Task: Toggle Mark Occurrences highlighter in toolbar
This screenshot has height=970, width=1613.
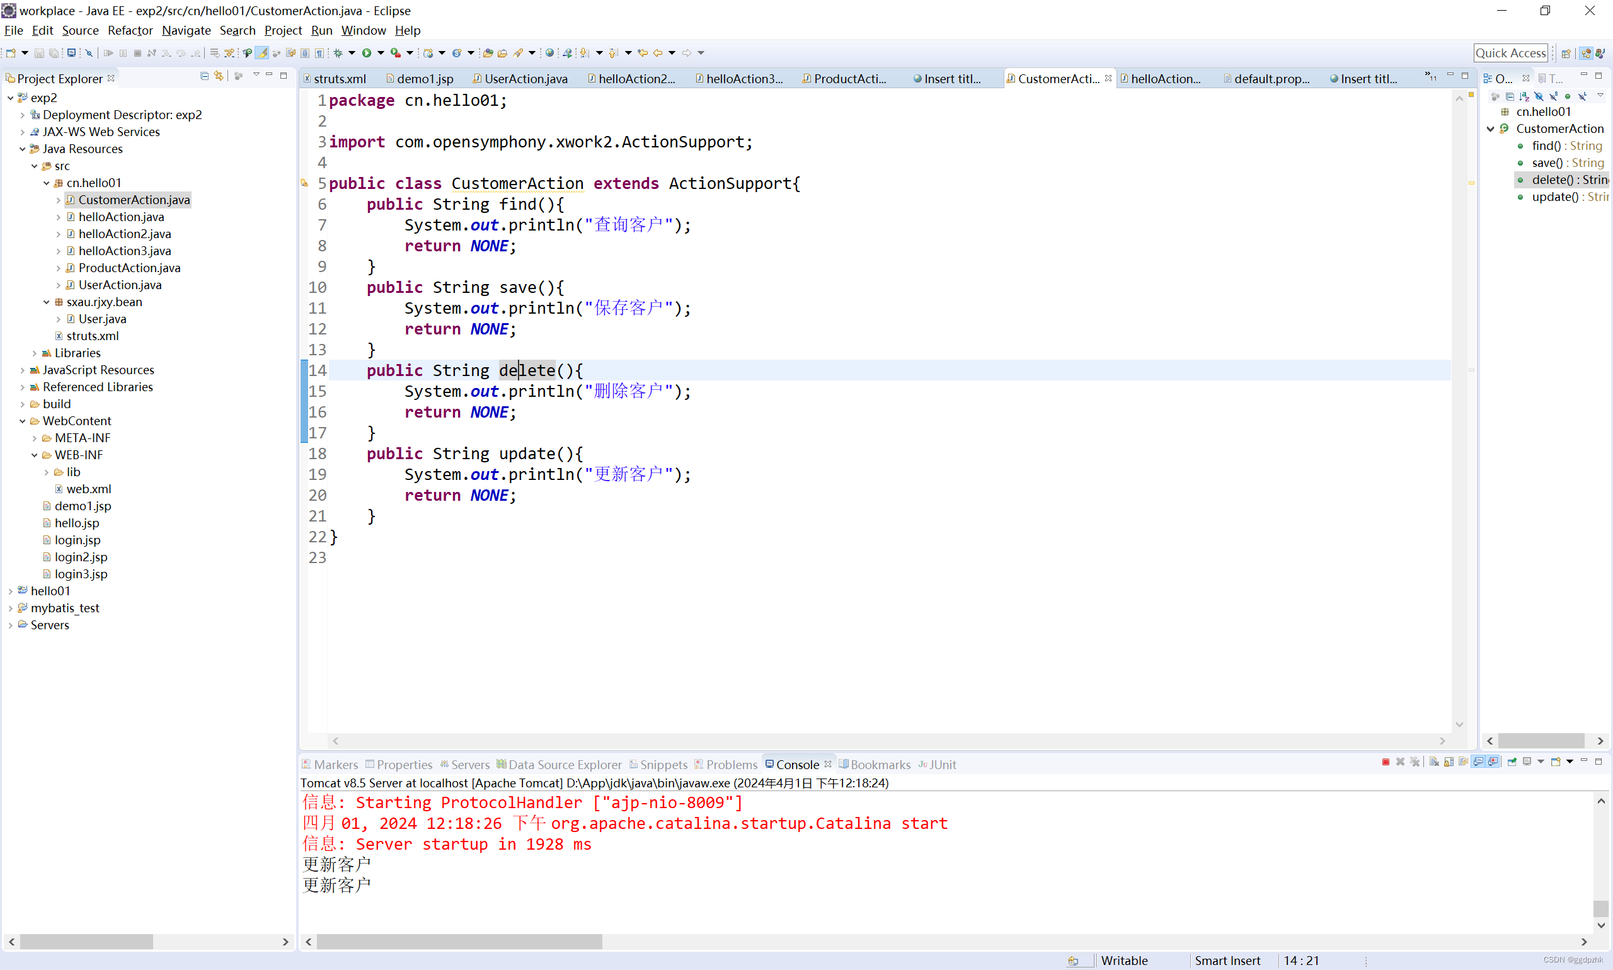Action: pyautogui.click(x=261, y=53)
